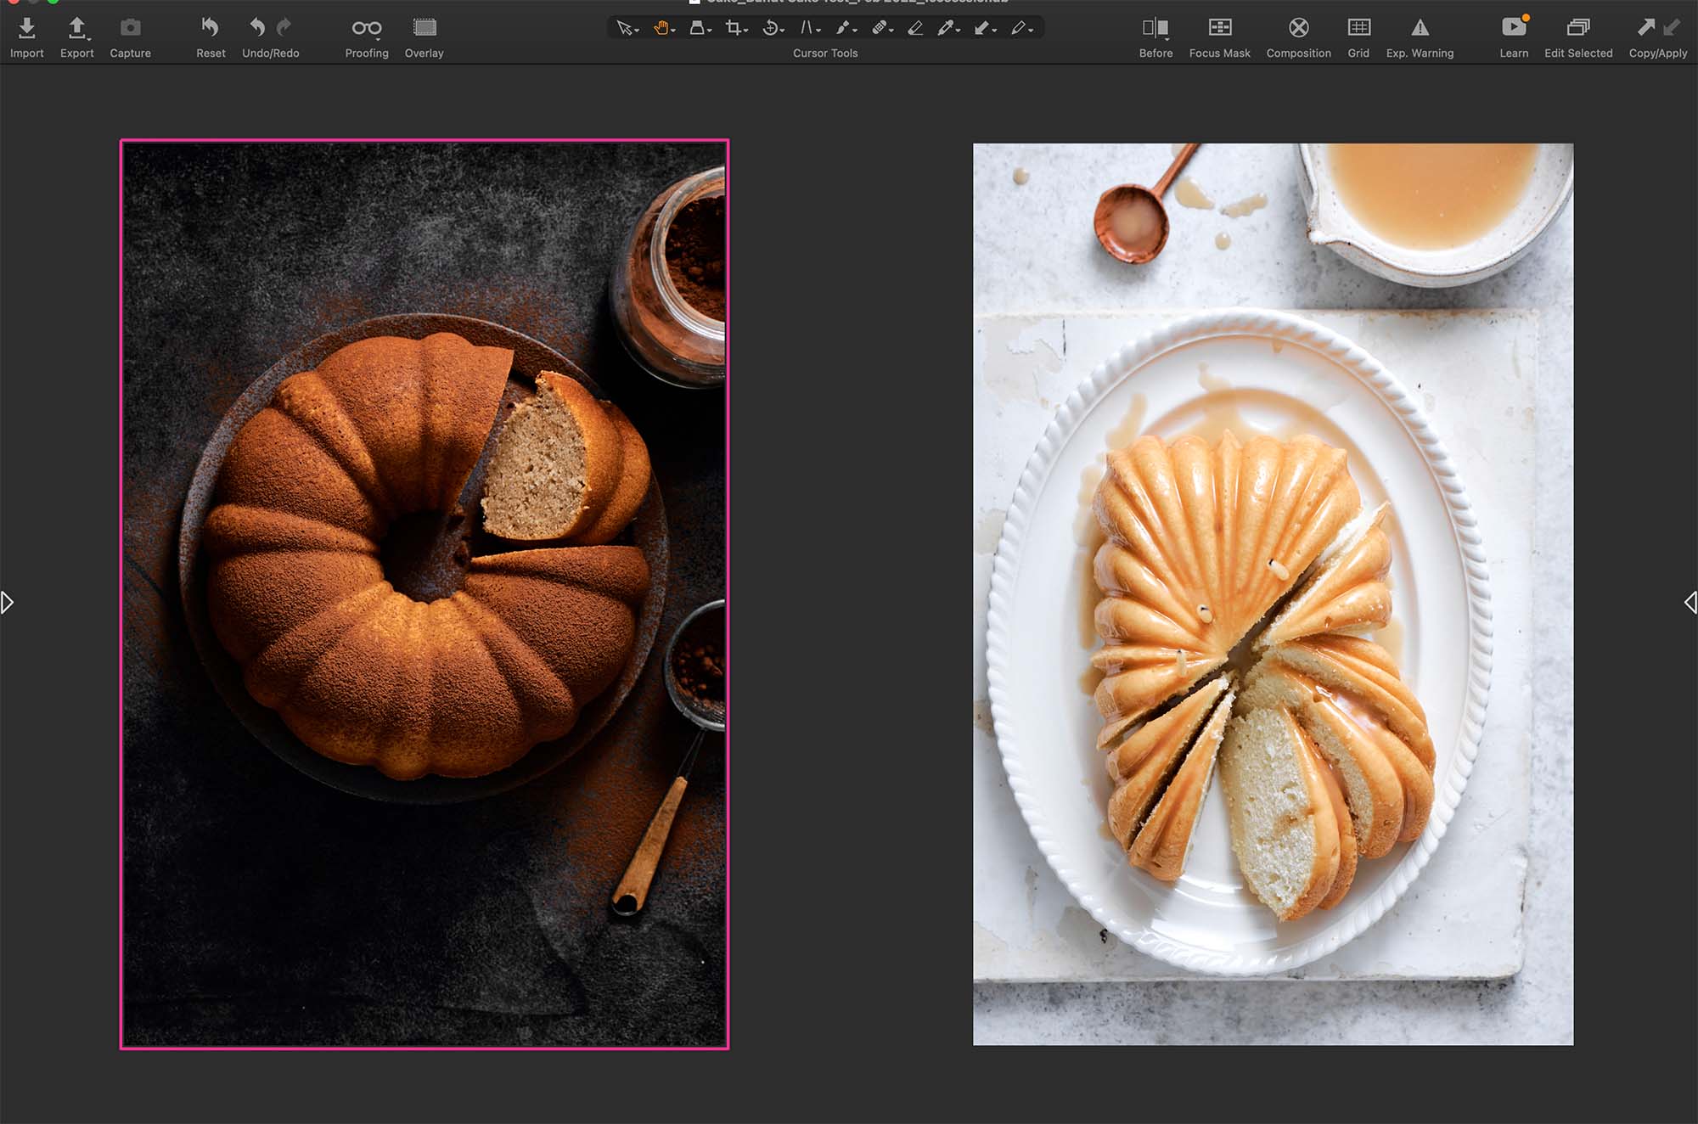Open the dropdown arrow beside the Select pointer tool
The image size is (1698, 1124).
(637, 31)
